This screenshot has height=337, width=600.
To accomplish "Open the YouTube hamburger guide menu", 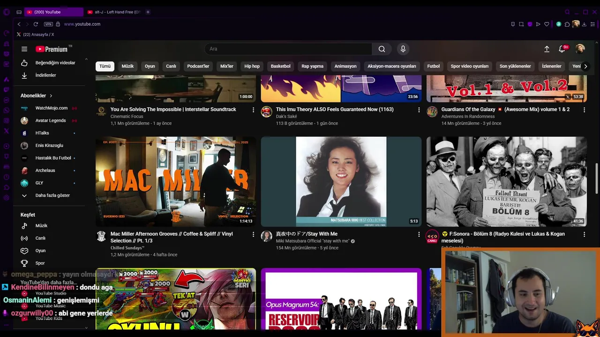I will [24, 49].
